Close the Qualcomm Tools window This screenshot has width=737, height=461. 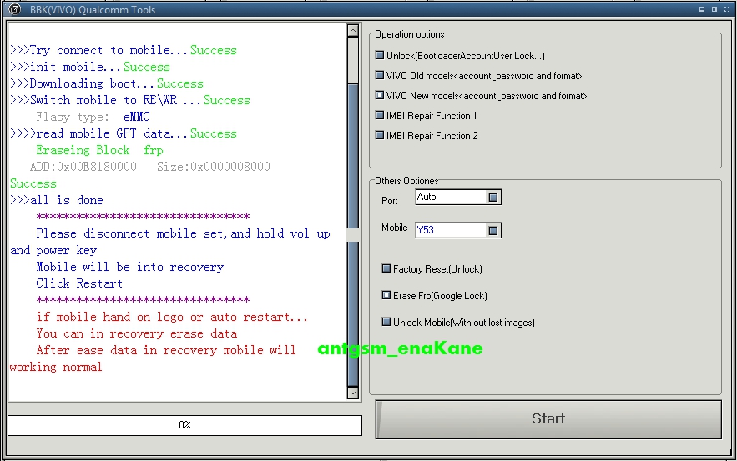point(726,9)
